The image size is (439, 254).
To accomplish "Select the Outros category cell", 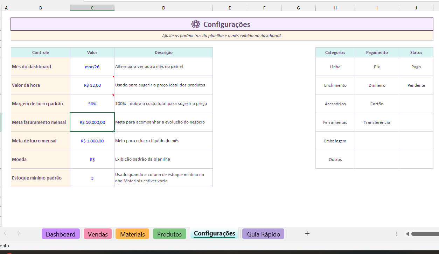I will (335, 159).
